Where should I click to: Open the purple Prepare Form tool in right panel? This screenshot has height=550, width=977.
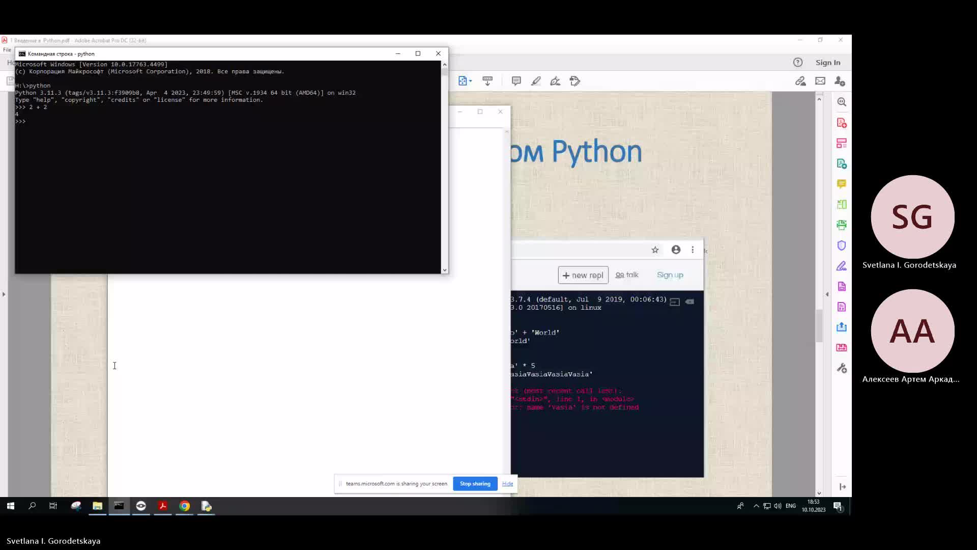842,286
